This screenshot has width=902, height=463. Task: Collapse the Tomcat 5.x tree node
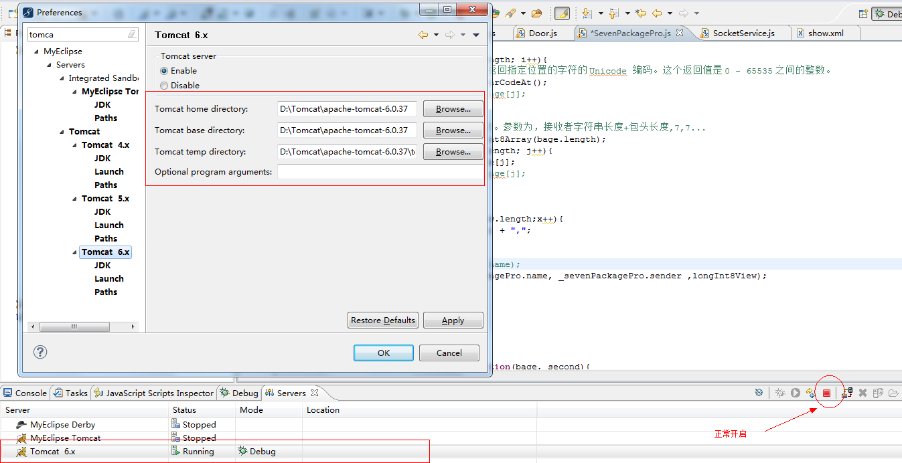pyautogui.click(x=75, y=199)
